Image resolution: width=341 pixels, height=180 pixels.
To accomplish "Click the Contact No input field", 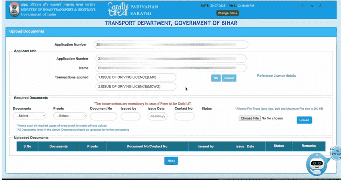I will click(184, 116).
